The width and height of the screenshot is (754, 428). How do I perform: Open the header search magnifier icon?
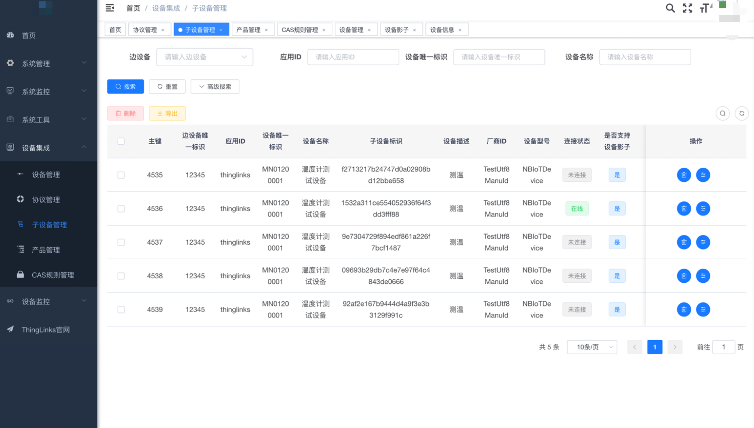click(670, 8)
